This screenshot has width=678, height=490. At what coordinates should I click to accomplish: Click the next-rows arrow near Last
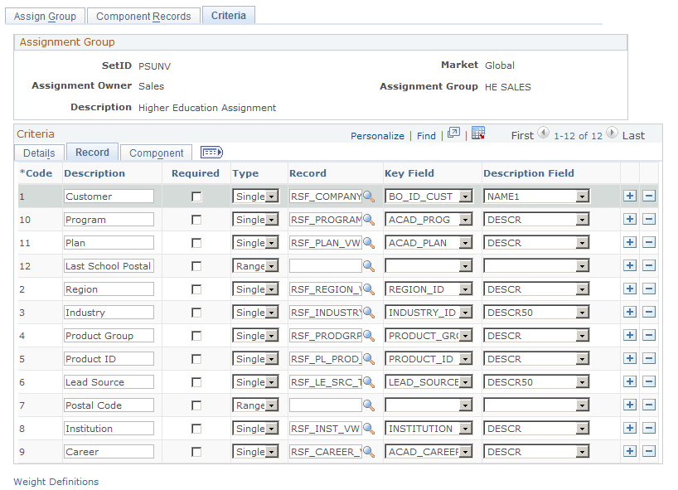613,133
